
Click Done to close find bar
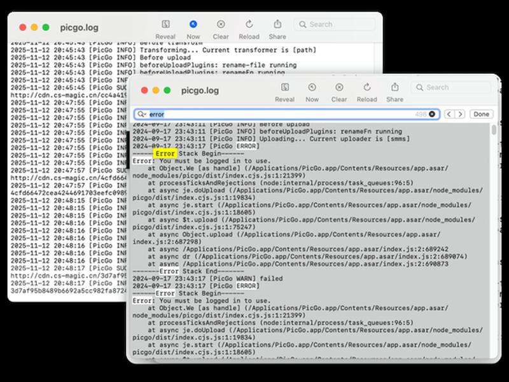(481, 114)
